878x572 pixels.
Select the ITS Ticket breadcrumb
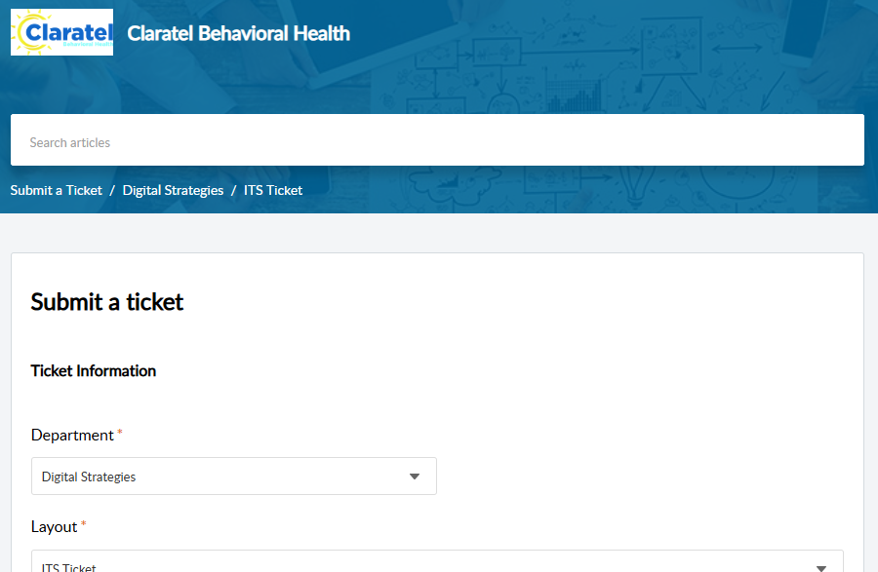(x=273, y=191)
